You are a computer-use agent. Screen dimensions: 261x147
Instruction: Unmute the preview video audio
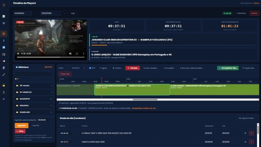click(70, 54)
